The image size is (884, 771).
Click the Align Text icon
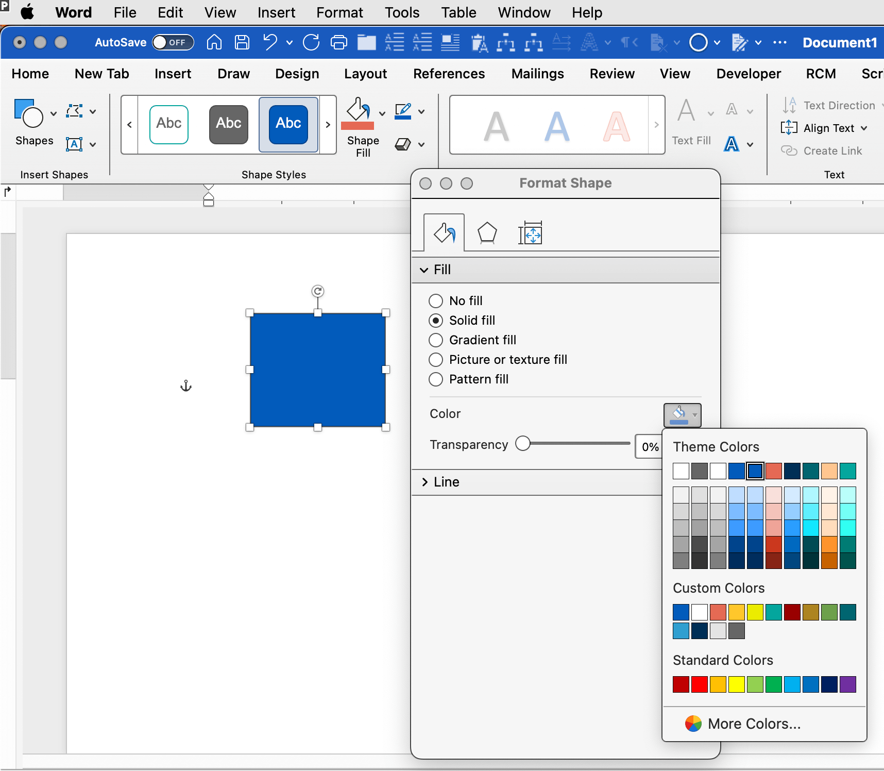click(x=789, y=128)
